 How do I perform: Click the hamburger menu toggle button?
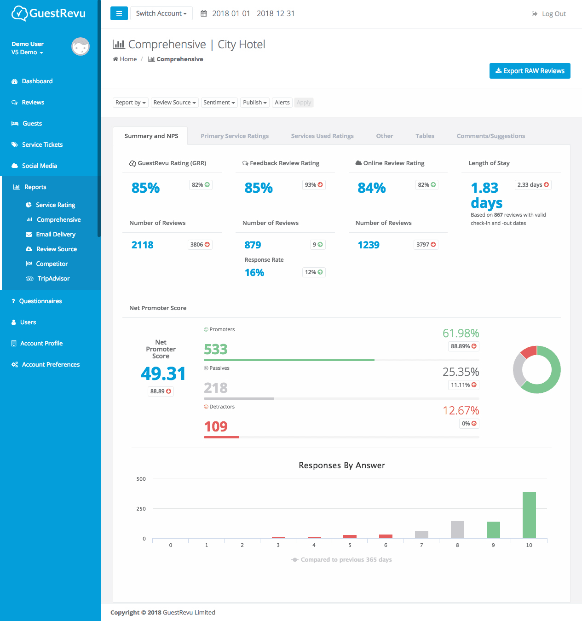(119, 13)
